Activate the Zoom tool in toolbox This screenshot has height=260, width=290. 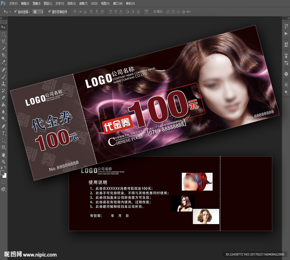click(3, 162)
